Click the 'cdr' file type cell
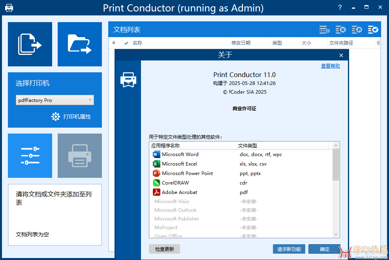The image size is (389, 260). (x=243, y=183)
